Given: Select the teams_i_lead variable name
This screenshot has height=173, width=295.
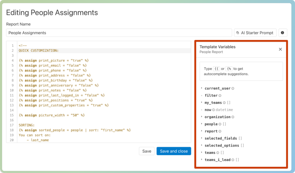Looking at the screenshot, I should pos(218,160).
